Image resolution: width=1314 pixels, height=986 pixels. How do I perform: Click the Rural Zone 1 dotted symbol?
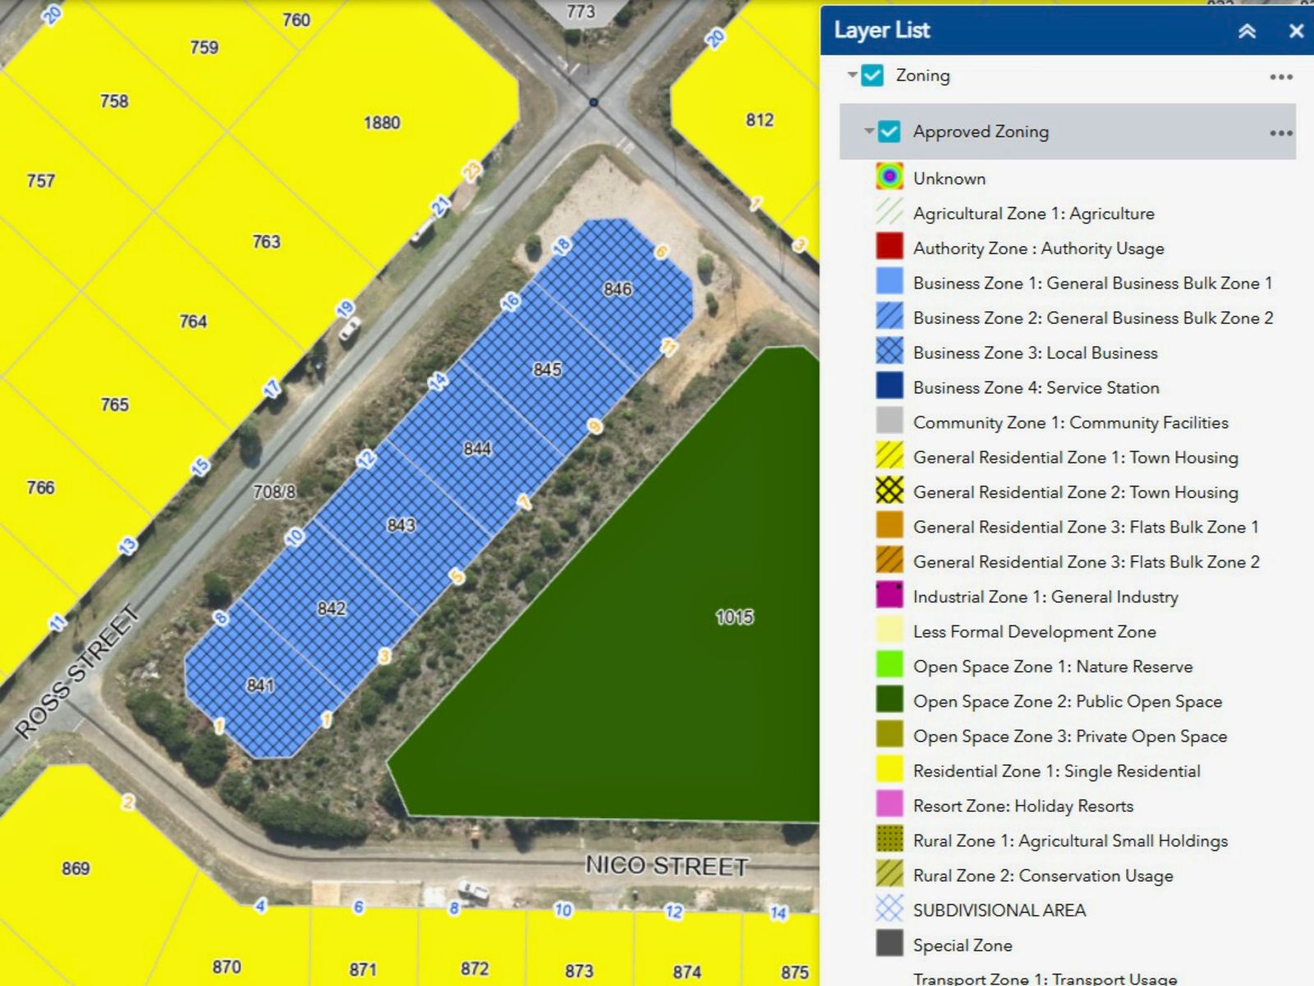(889, 840)
